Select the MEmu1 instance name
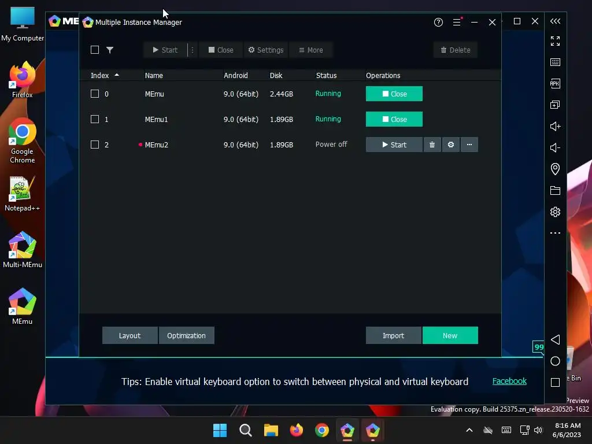This screenshot has height=444, width=592. [156, 119]
